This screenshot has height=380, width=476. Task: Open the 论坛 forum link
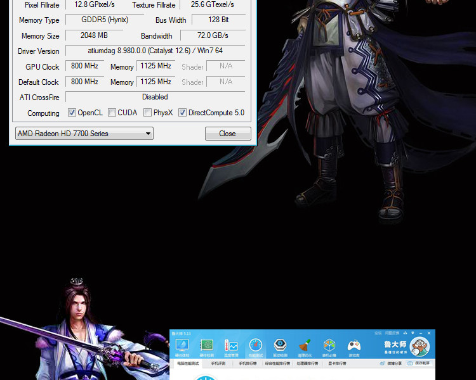[x=378, y=333]
